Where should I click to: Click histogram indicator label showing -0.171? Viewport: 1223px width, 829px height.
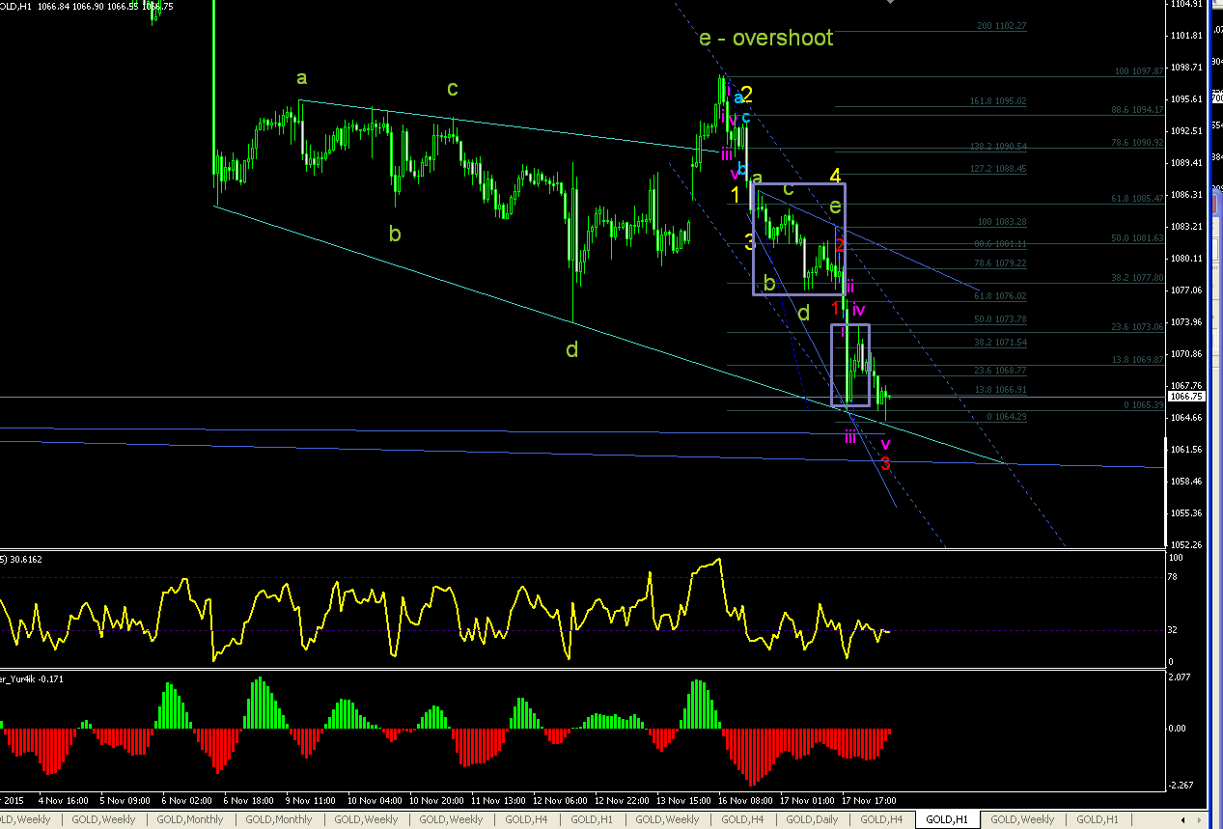pos(50,678)
